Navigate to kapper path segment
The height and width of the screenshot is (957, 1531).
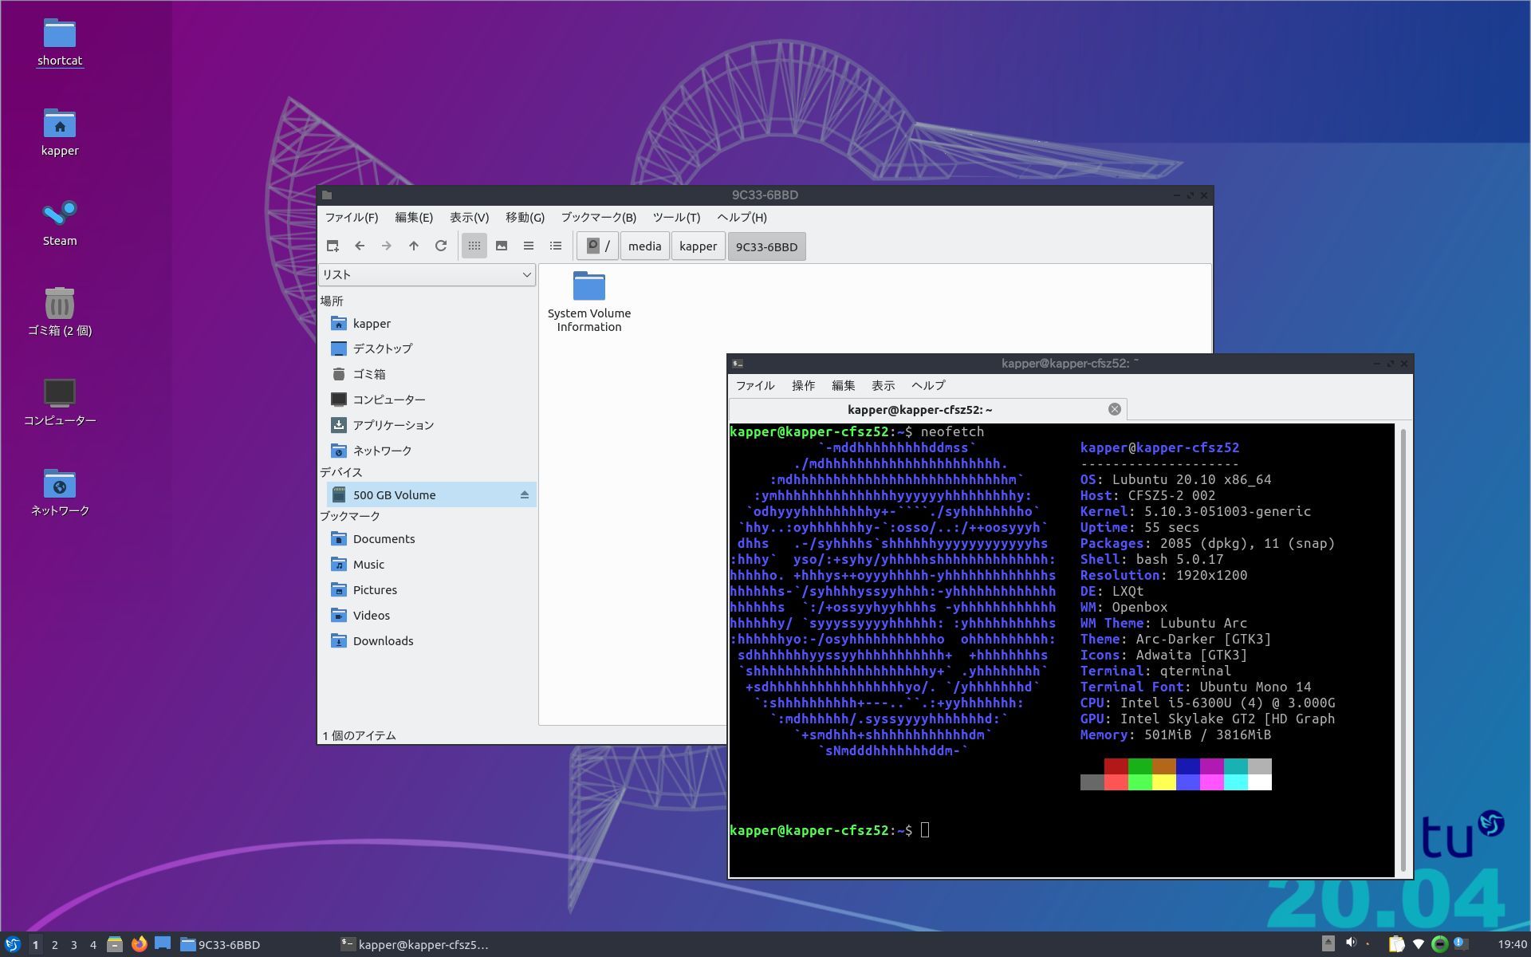tap(698, 246)
